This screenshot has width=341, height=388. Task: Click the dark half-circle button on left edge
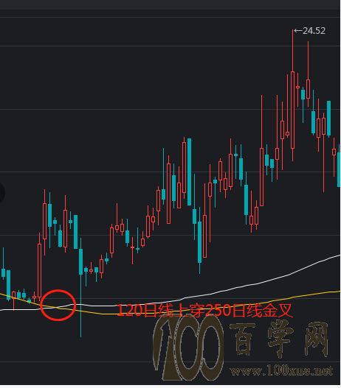pos(2,192)
